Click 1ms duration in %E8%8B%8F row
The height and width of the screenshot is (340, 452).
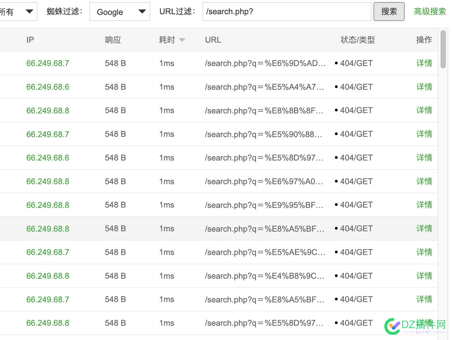click(167, 110)
